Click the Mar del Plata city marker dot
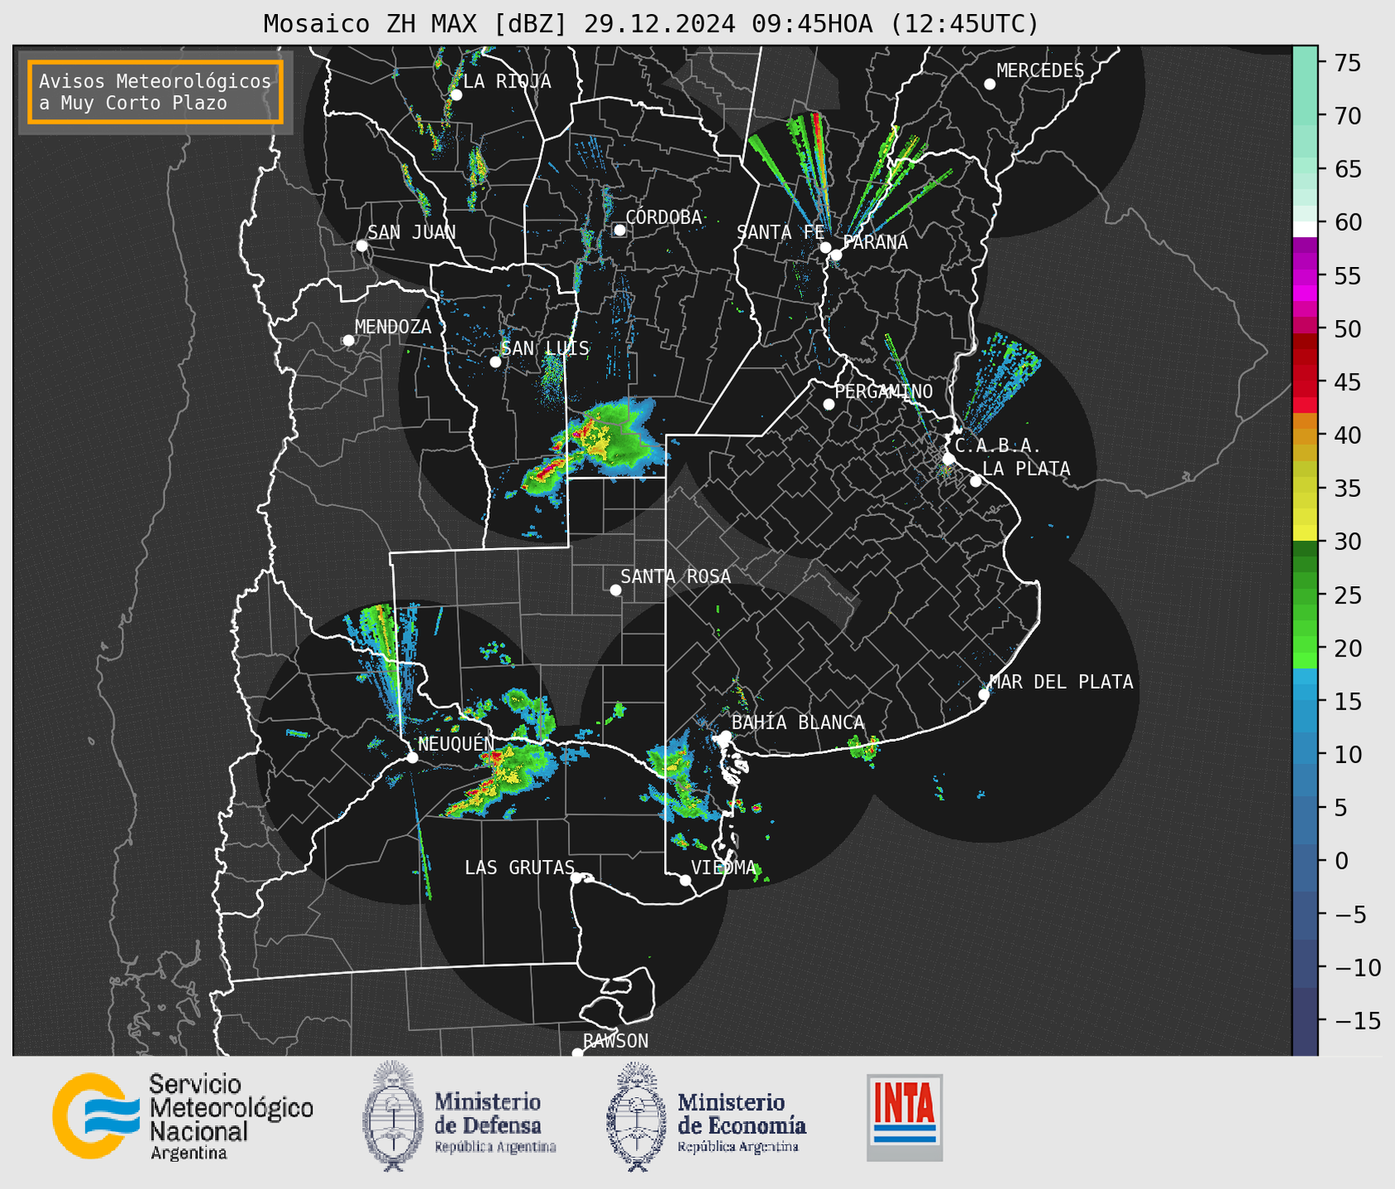Viewport: 1395px width, 1189px height. 983,695
